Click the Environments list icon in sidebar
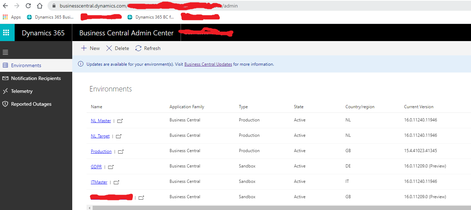 [5, 65]
